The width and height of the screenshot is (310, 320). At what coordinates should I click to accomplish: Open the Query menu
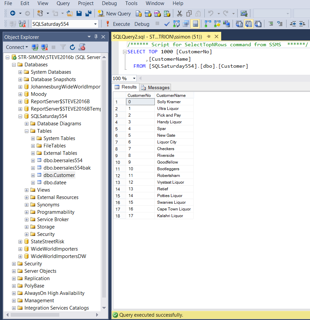tap(63, 3)
